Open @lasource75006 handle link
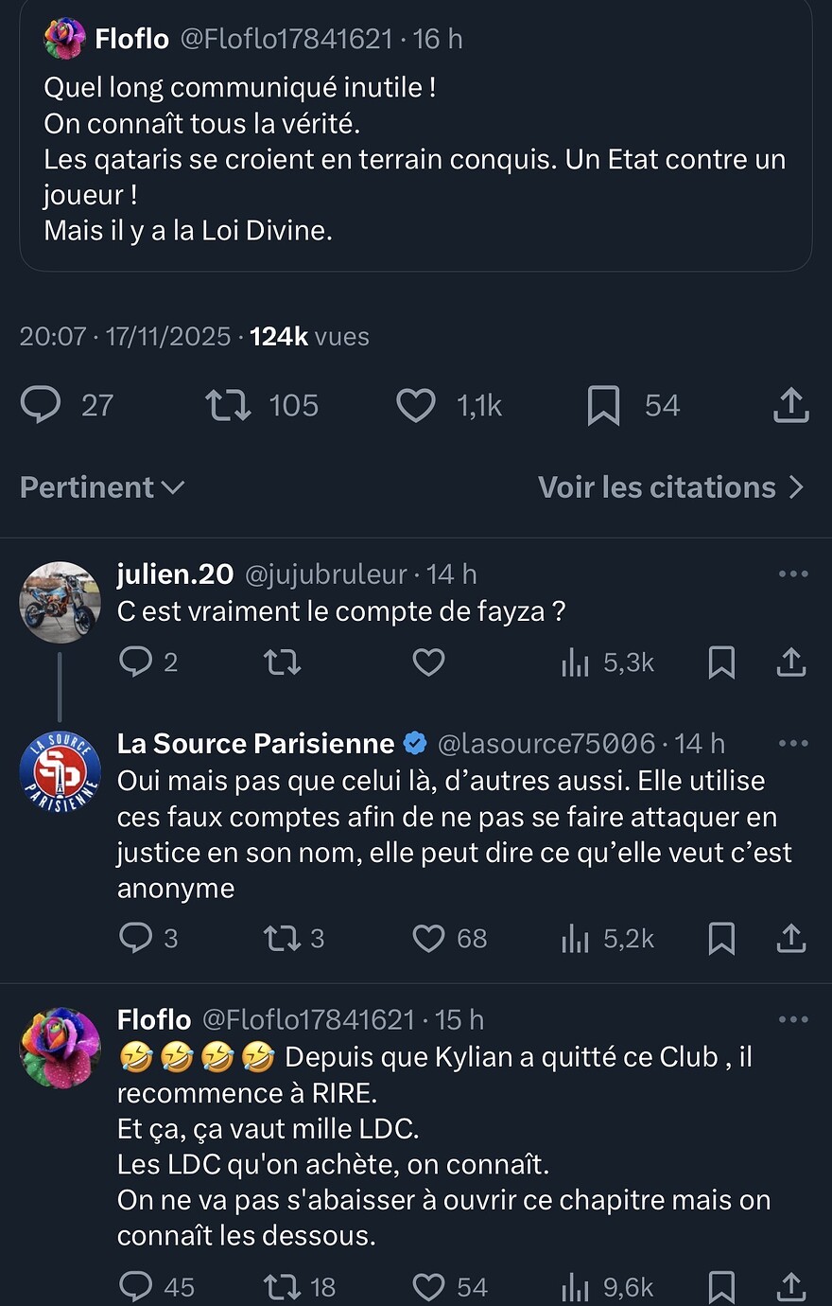Screen dimensions: 832x1306 point(546,744)
